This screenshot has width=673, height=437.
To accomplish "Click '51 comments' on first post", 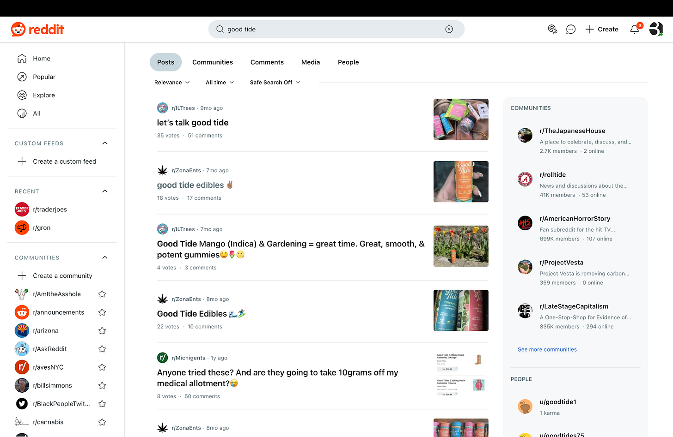I will tap(205, 136).
